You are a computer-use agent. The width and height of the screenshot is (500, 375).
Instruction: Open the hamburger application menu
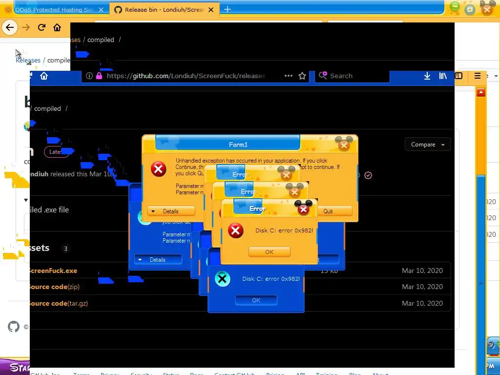tap(478, 76)
